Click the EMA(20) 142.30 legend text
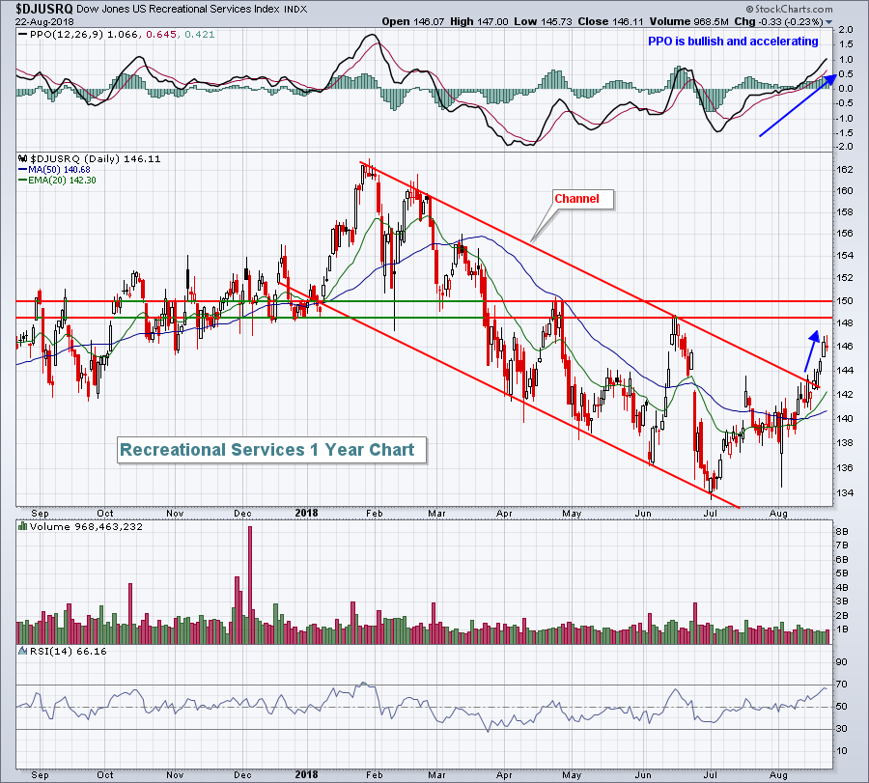869x783 pixels. tap(62, 181)
